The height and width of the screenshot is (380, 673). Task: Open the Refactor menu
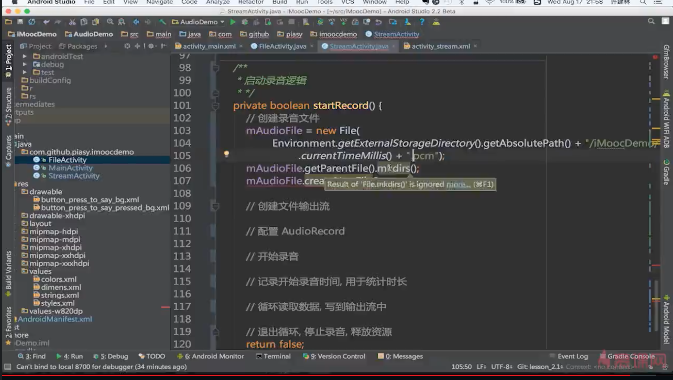pos(251,2)
